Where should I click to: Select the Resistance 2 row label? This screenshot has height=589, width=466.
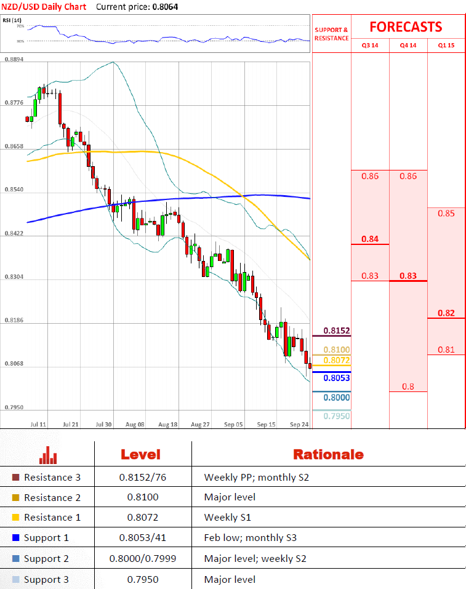(x=52, y=497)
